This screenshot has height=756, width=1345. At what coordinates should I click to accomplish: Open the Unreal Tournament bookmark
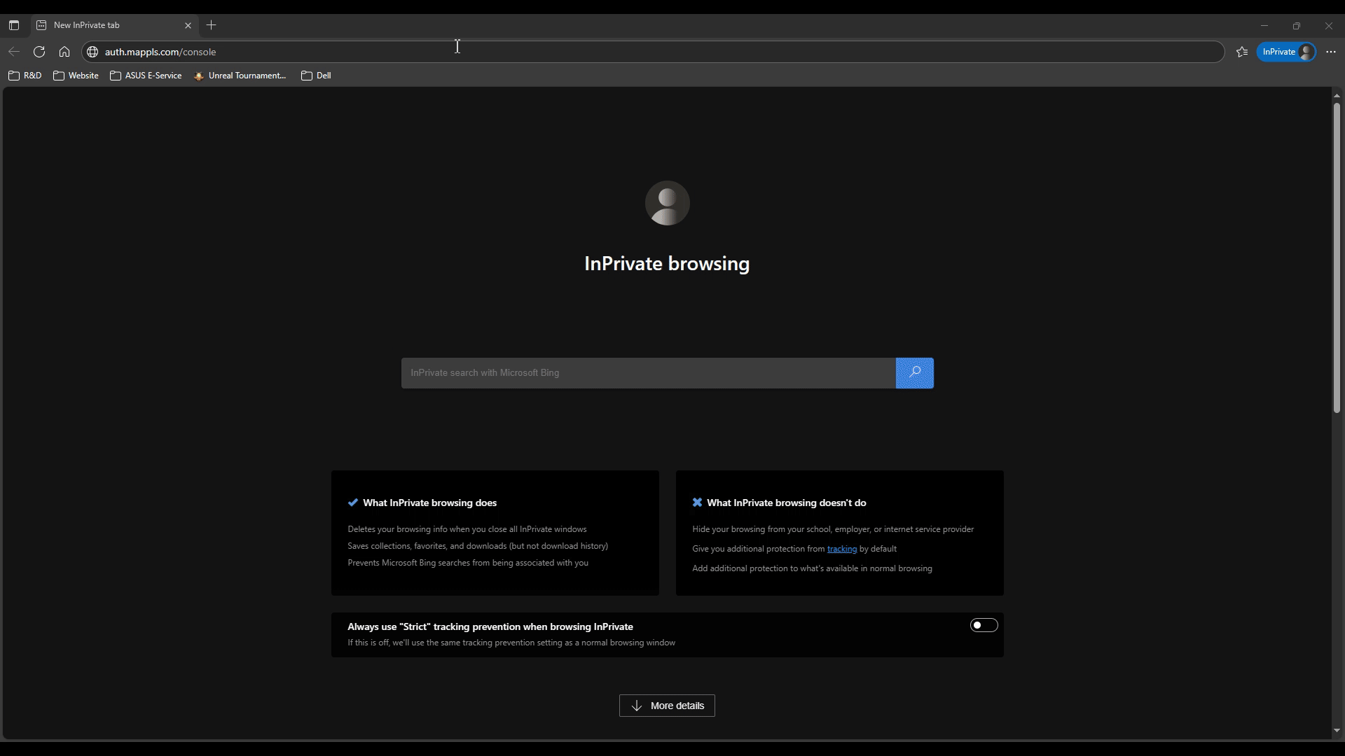(x=240, y=76)
